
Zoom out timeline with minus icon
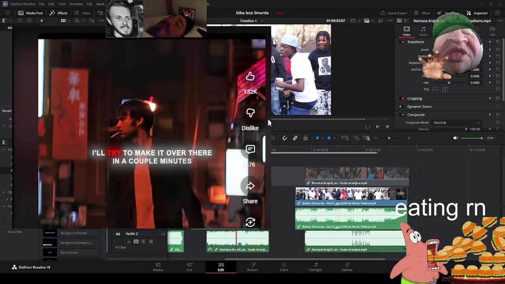(376, 138)
